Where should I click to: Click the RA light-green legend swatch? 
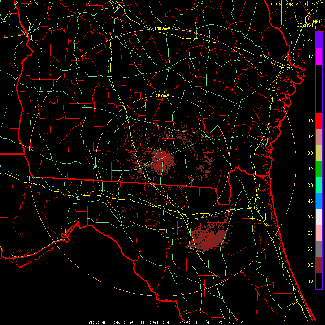pyautogui.click(x=319, y=185)
